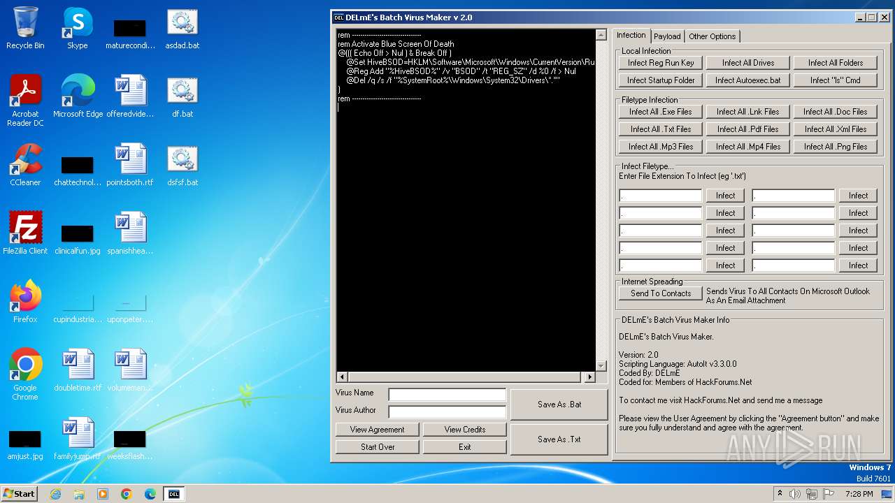
Task: Open the Recycle Bin desktop icon
Action: point(25,29)
